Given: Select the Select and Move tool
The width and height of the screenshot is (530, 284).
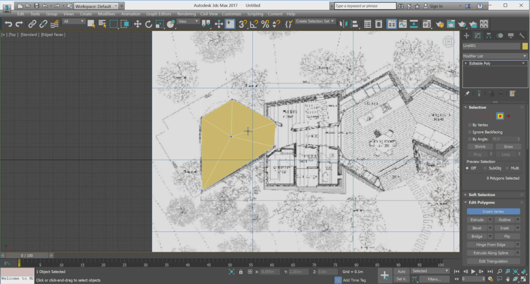Looking at the screenshot, I should pyautogui.click(x=137, y=24).
